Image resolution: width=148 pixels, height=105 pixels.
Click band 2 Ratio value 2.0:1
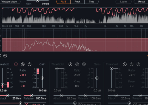point(77,75)
